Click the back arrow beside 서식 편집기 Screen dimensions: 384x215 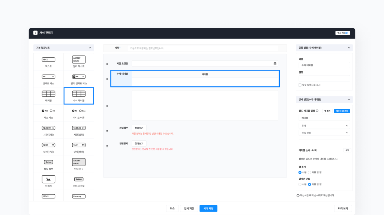coord(35,33)
